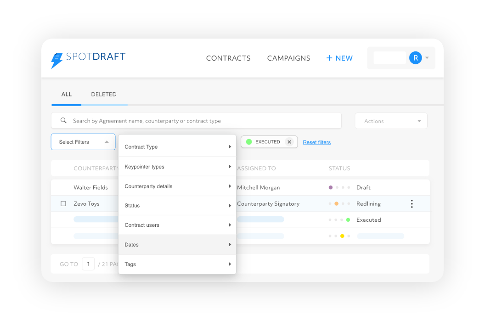
Task: Open the Contract users filter submenu
Action: point(177,225)
